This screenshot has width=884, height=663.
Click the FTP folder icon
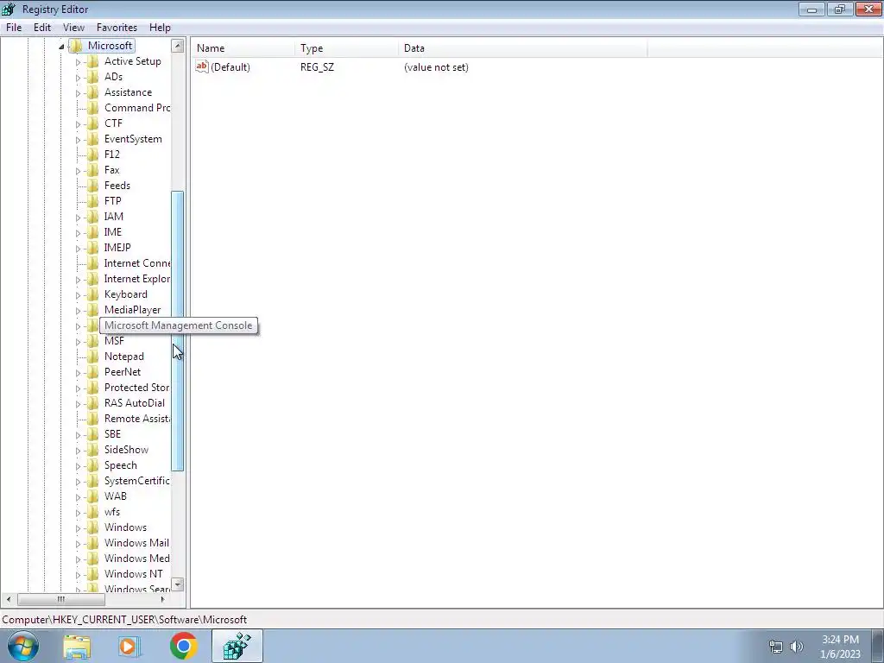click(x=93, y=200)
